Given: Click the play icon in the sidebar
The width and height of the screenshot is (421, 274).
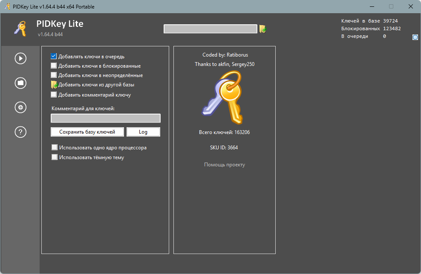Looking at the screenshot, I should pos(20,58).
